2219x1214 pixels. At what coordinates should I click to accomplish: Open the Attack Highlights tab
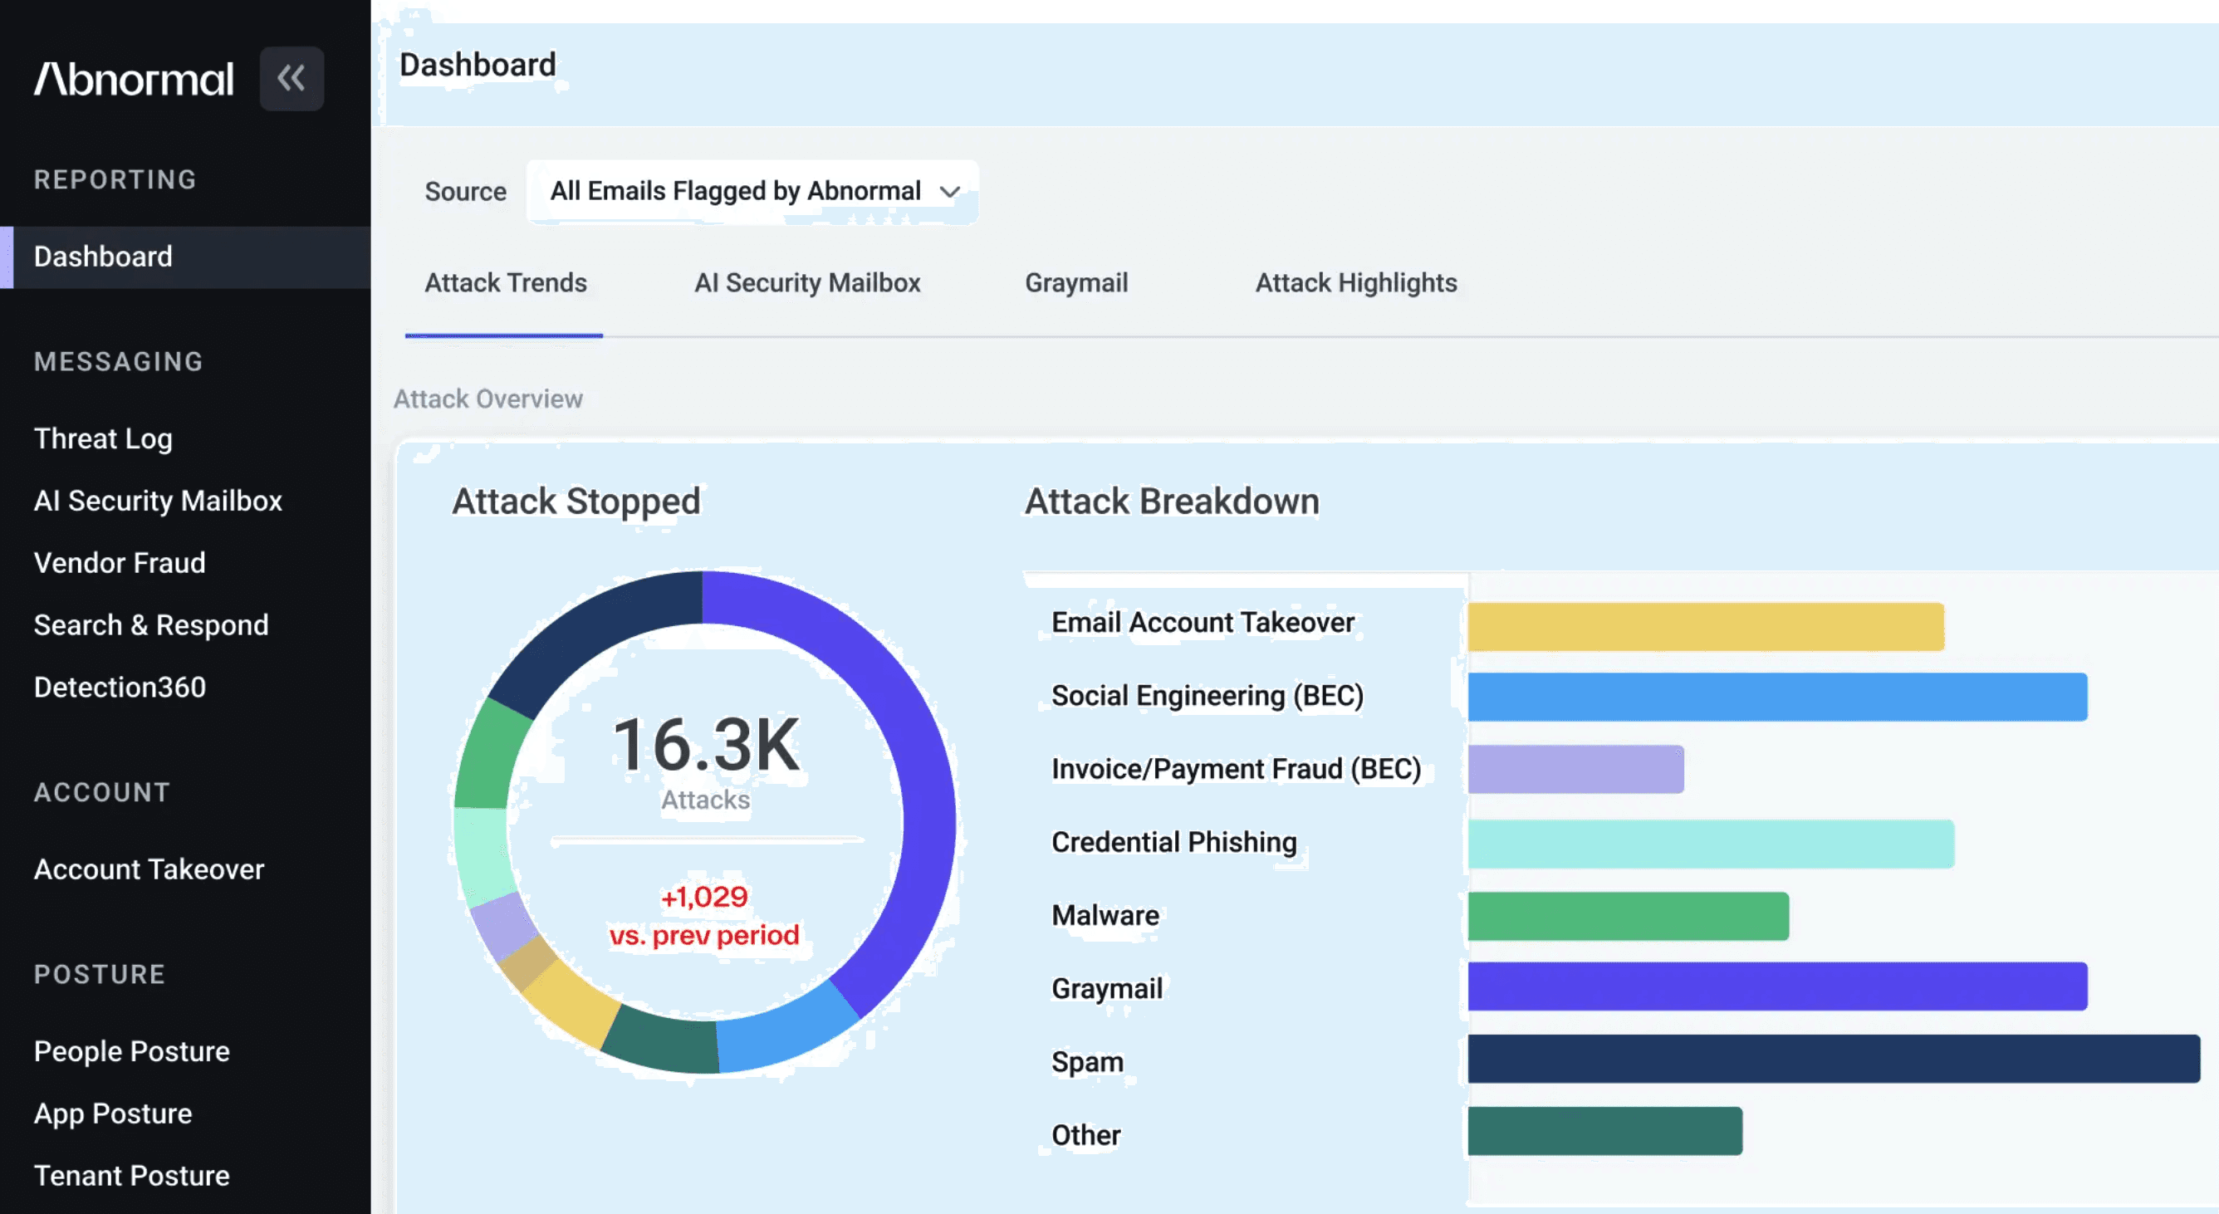coord(1356,282)
